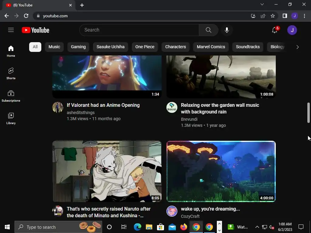Open the tab search chevron

(x=262, y=4)
